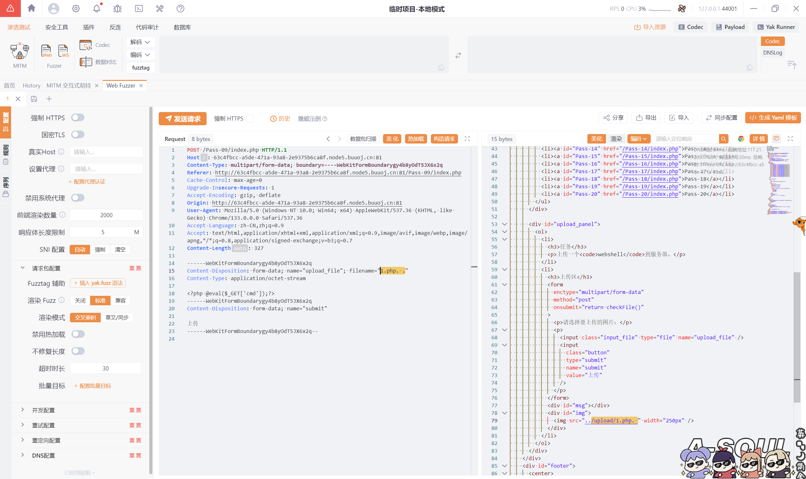Screen dimensions: 806x479
Task: Open the 编码 dropdown in response panel
Action: click(x=638, y=139)
